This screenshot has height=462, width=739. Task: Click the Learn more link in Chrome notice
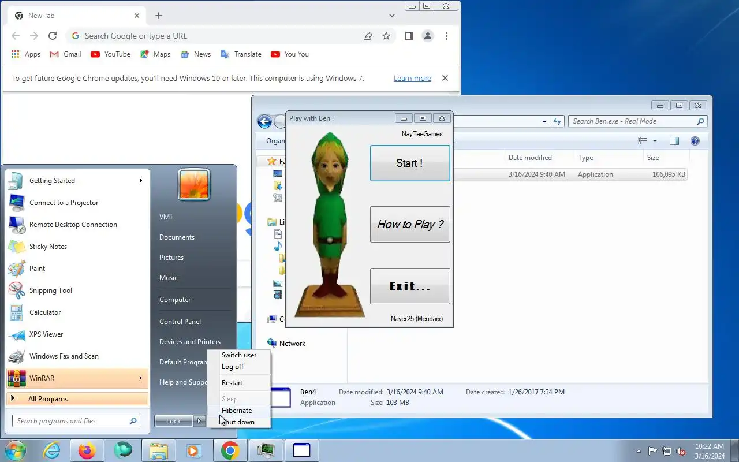click(x=412, y=79)
